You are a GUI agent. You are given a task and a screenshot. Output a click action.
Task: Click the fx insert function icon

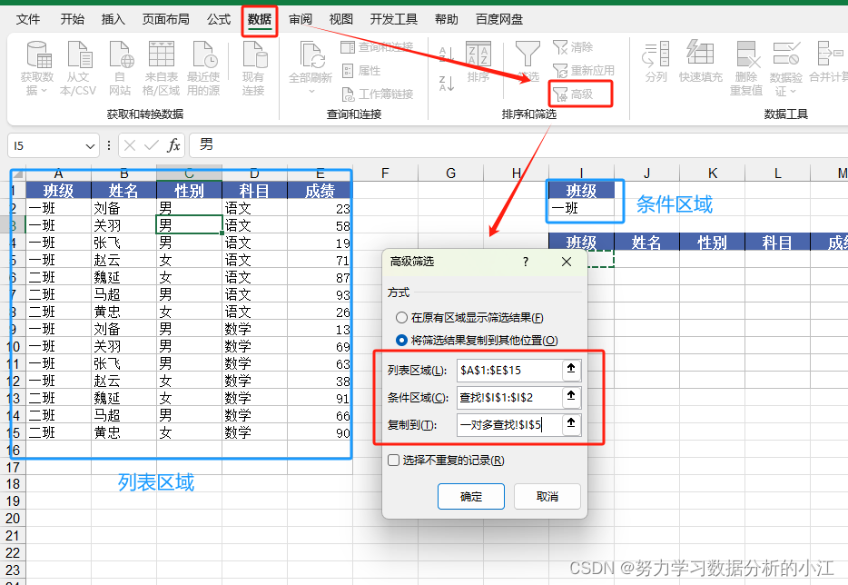click(173, 145)
